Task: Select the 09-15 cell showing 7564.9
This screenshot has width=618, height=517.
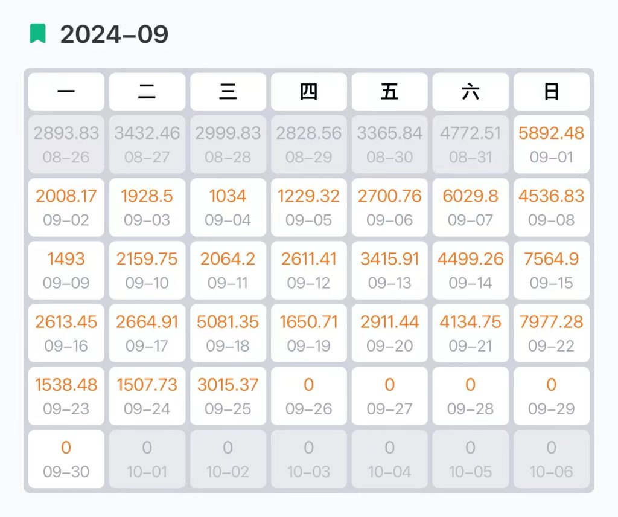Action: [551, 270]
